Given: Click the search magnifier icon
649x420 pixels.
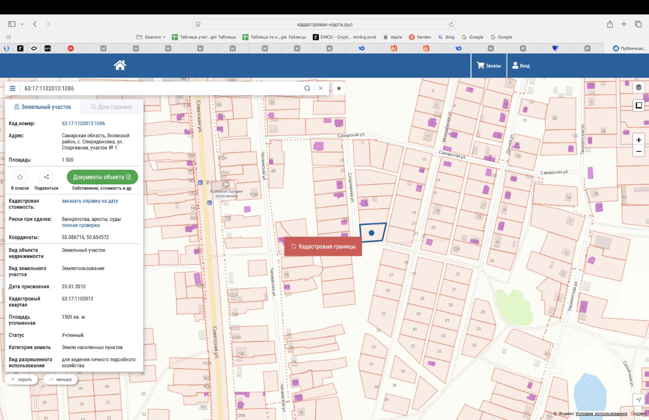Looking at the screenshot, I should (x=307, y=88).
